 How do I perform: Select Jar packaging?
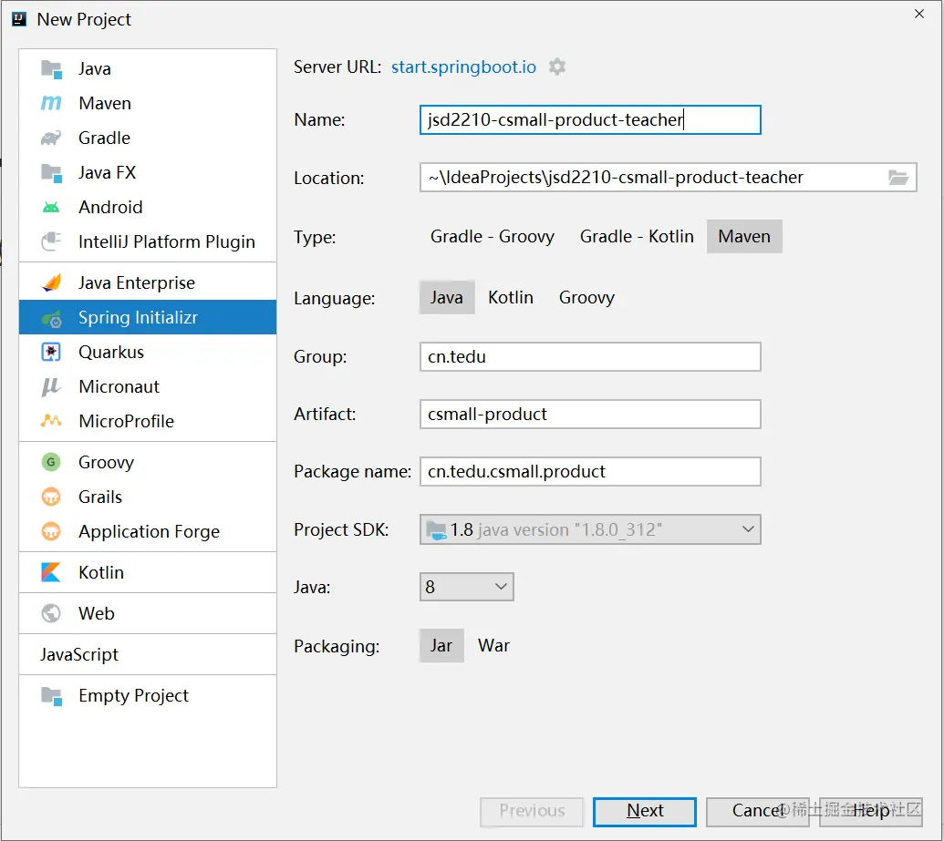pyautogui.click(x=441, y=645)
